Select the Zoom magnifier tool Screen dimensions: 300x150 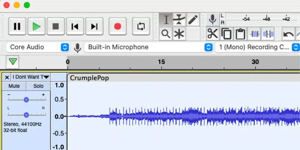[x=166, y=34]
